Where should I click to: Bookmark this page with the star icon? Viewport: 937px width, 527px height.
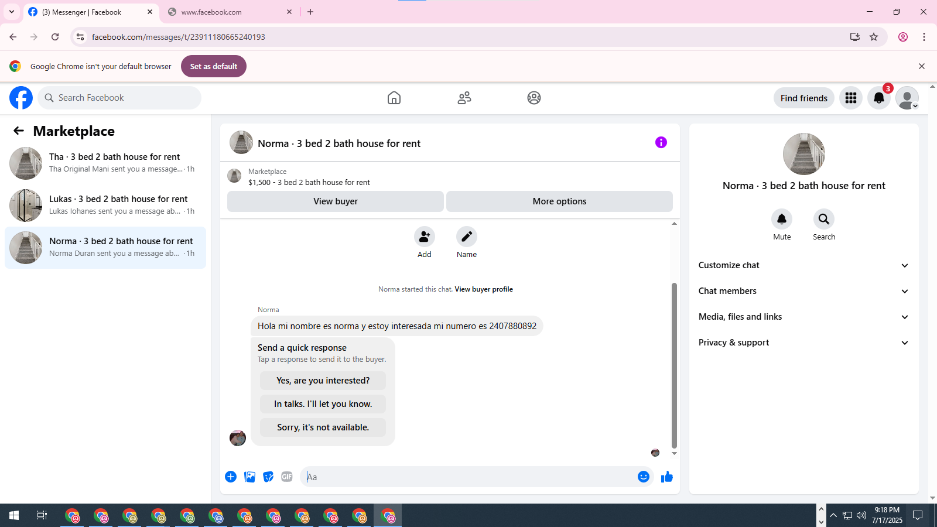[x=874, y=37]
